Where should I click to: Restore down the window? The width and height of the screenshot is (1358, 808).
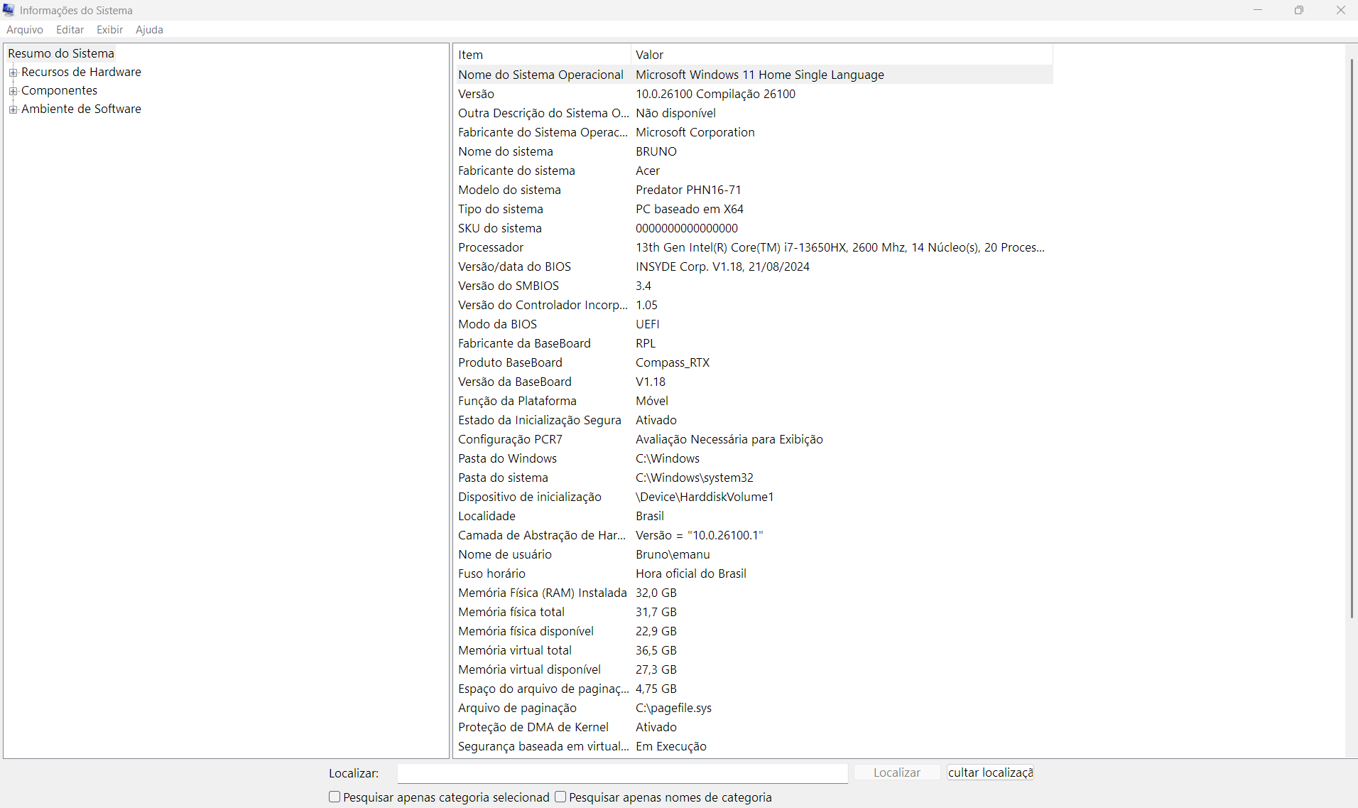[x=1299, y=10]
